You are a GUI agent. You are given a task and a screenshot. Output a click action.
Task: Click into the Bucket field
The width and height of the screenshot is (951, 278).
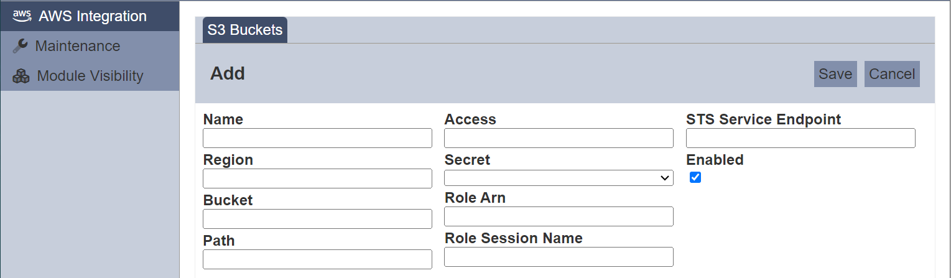(317, 219)
